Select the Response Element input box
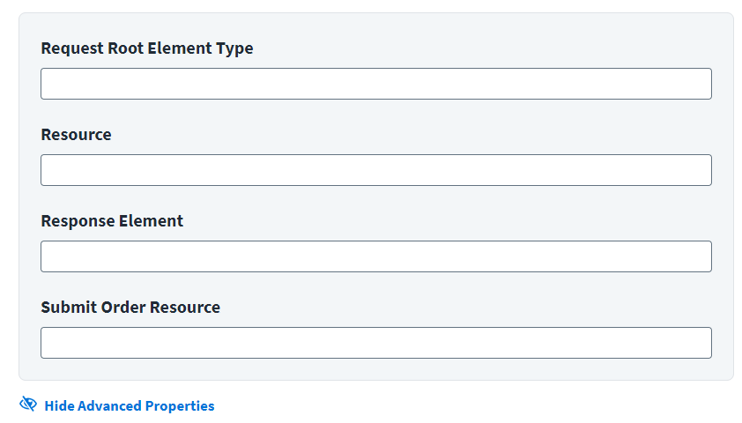Viewport: 742px width, 423px height. click(376, 256)
